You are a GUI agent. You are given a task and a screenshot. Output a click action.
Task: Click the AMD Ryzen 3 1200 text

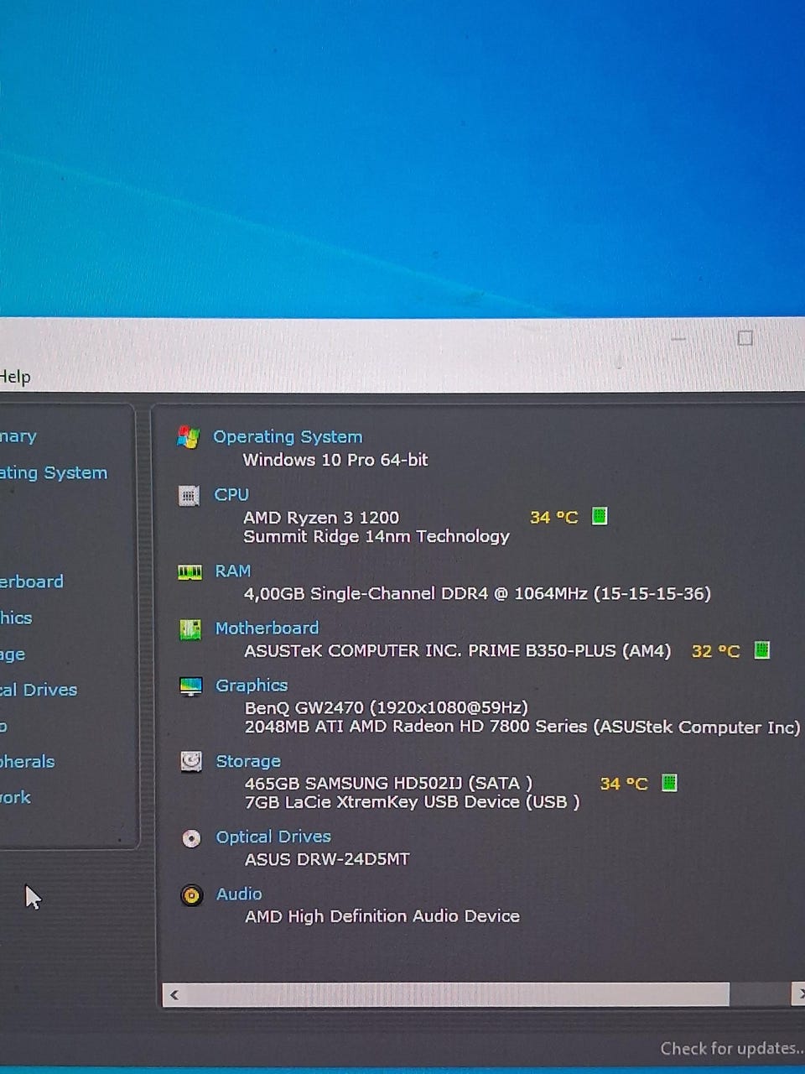(x=321, y=518)
